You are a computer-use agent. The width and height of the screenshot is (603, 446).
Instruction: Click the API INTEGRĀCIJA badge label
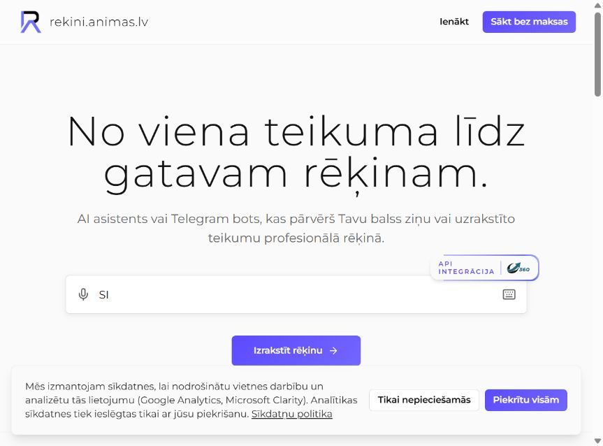click(x=466, y=268)
